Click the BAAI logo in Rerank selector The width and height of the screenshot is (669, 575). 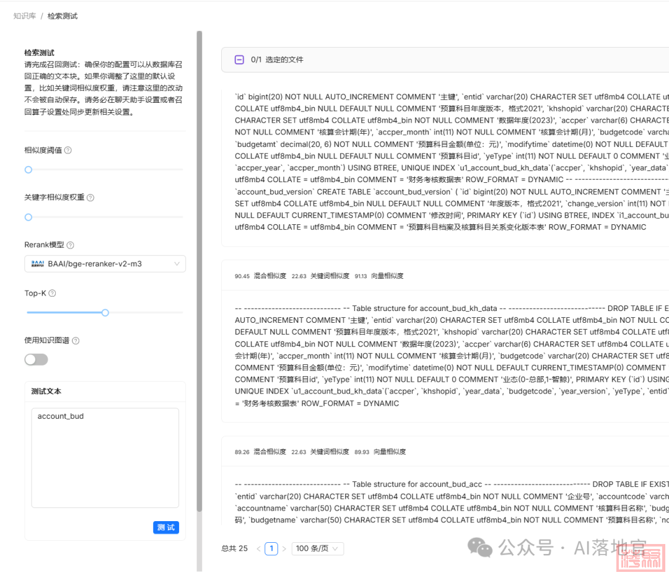pyautogui.click(x=37, y=264)
